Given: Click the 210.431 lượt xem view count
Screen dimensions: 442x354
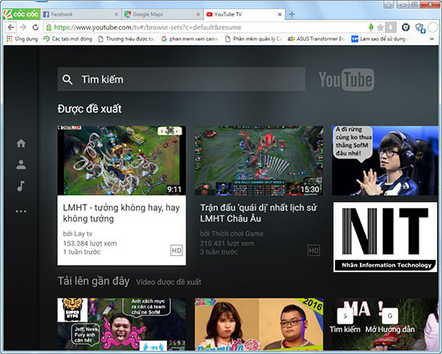Looking at the screenshot, I should [x=227, y=243].
